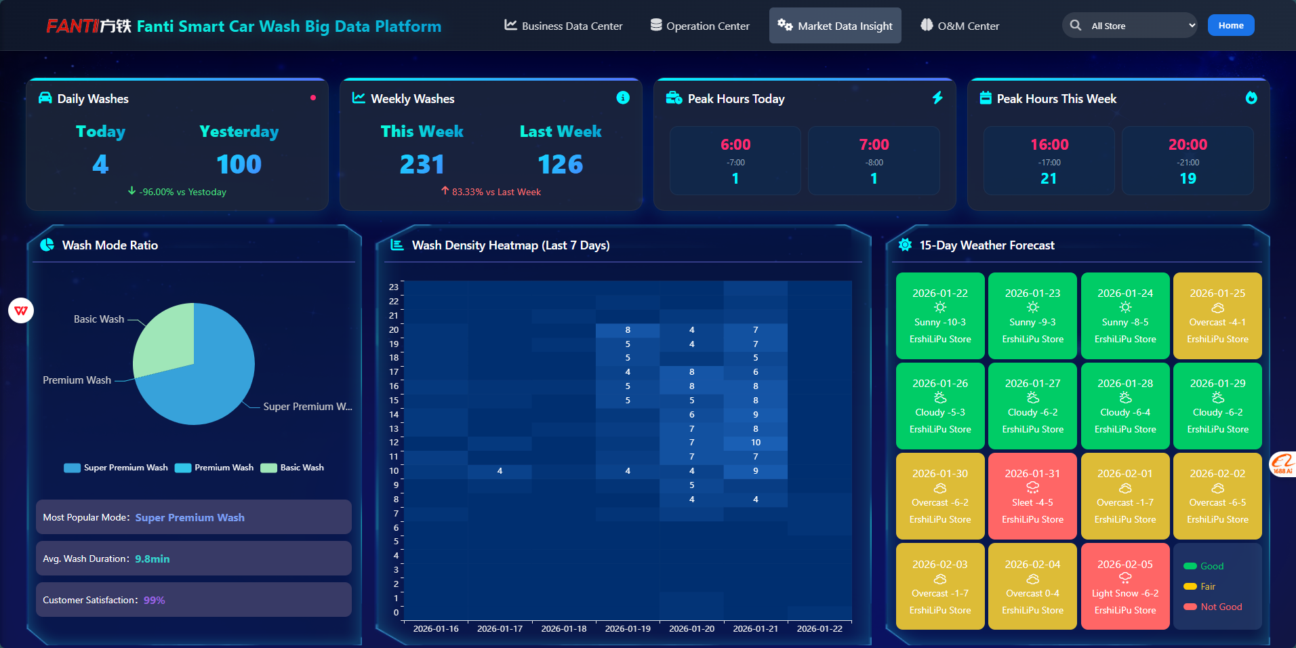
Task: Toggle Premium Wash series in pie legend
Action: pyautogui.click(x=214, y=468)
